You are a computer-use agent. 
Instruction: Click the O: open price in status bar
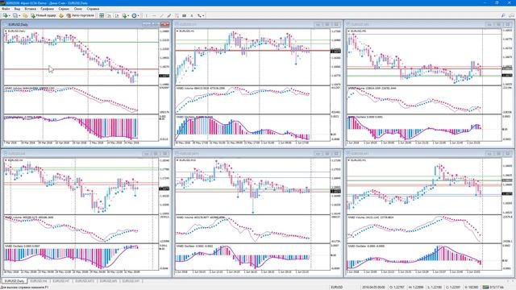click(397, 287)
